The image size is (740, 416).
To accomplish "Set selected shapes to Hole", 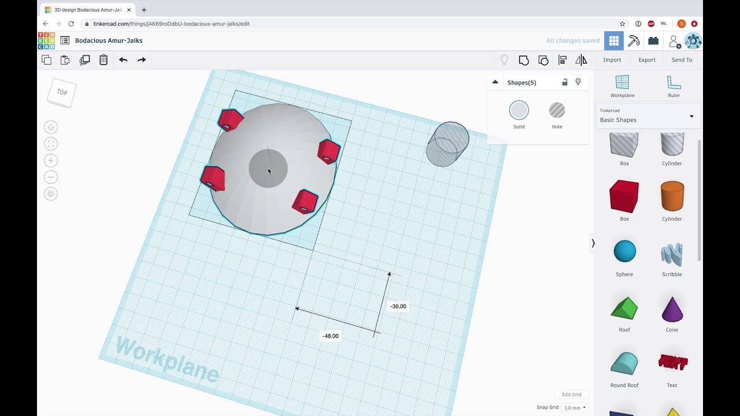I will tap(557, 115).
